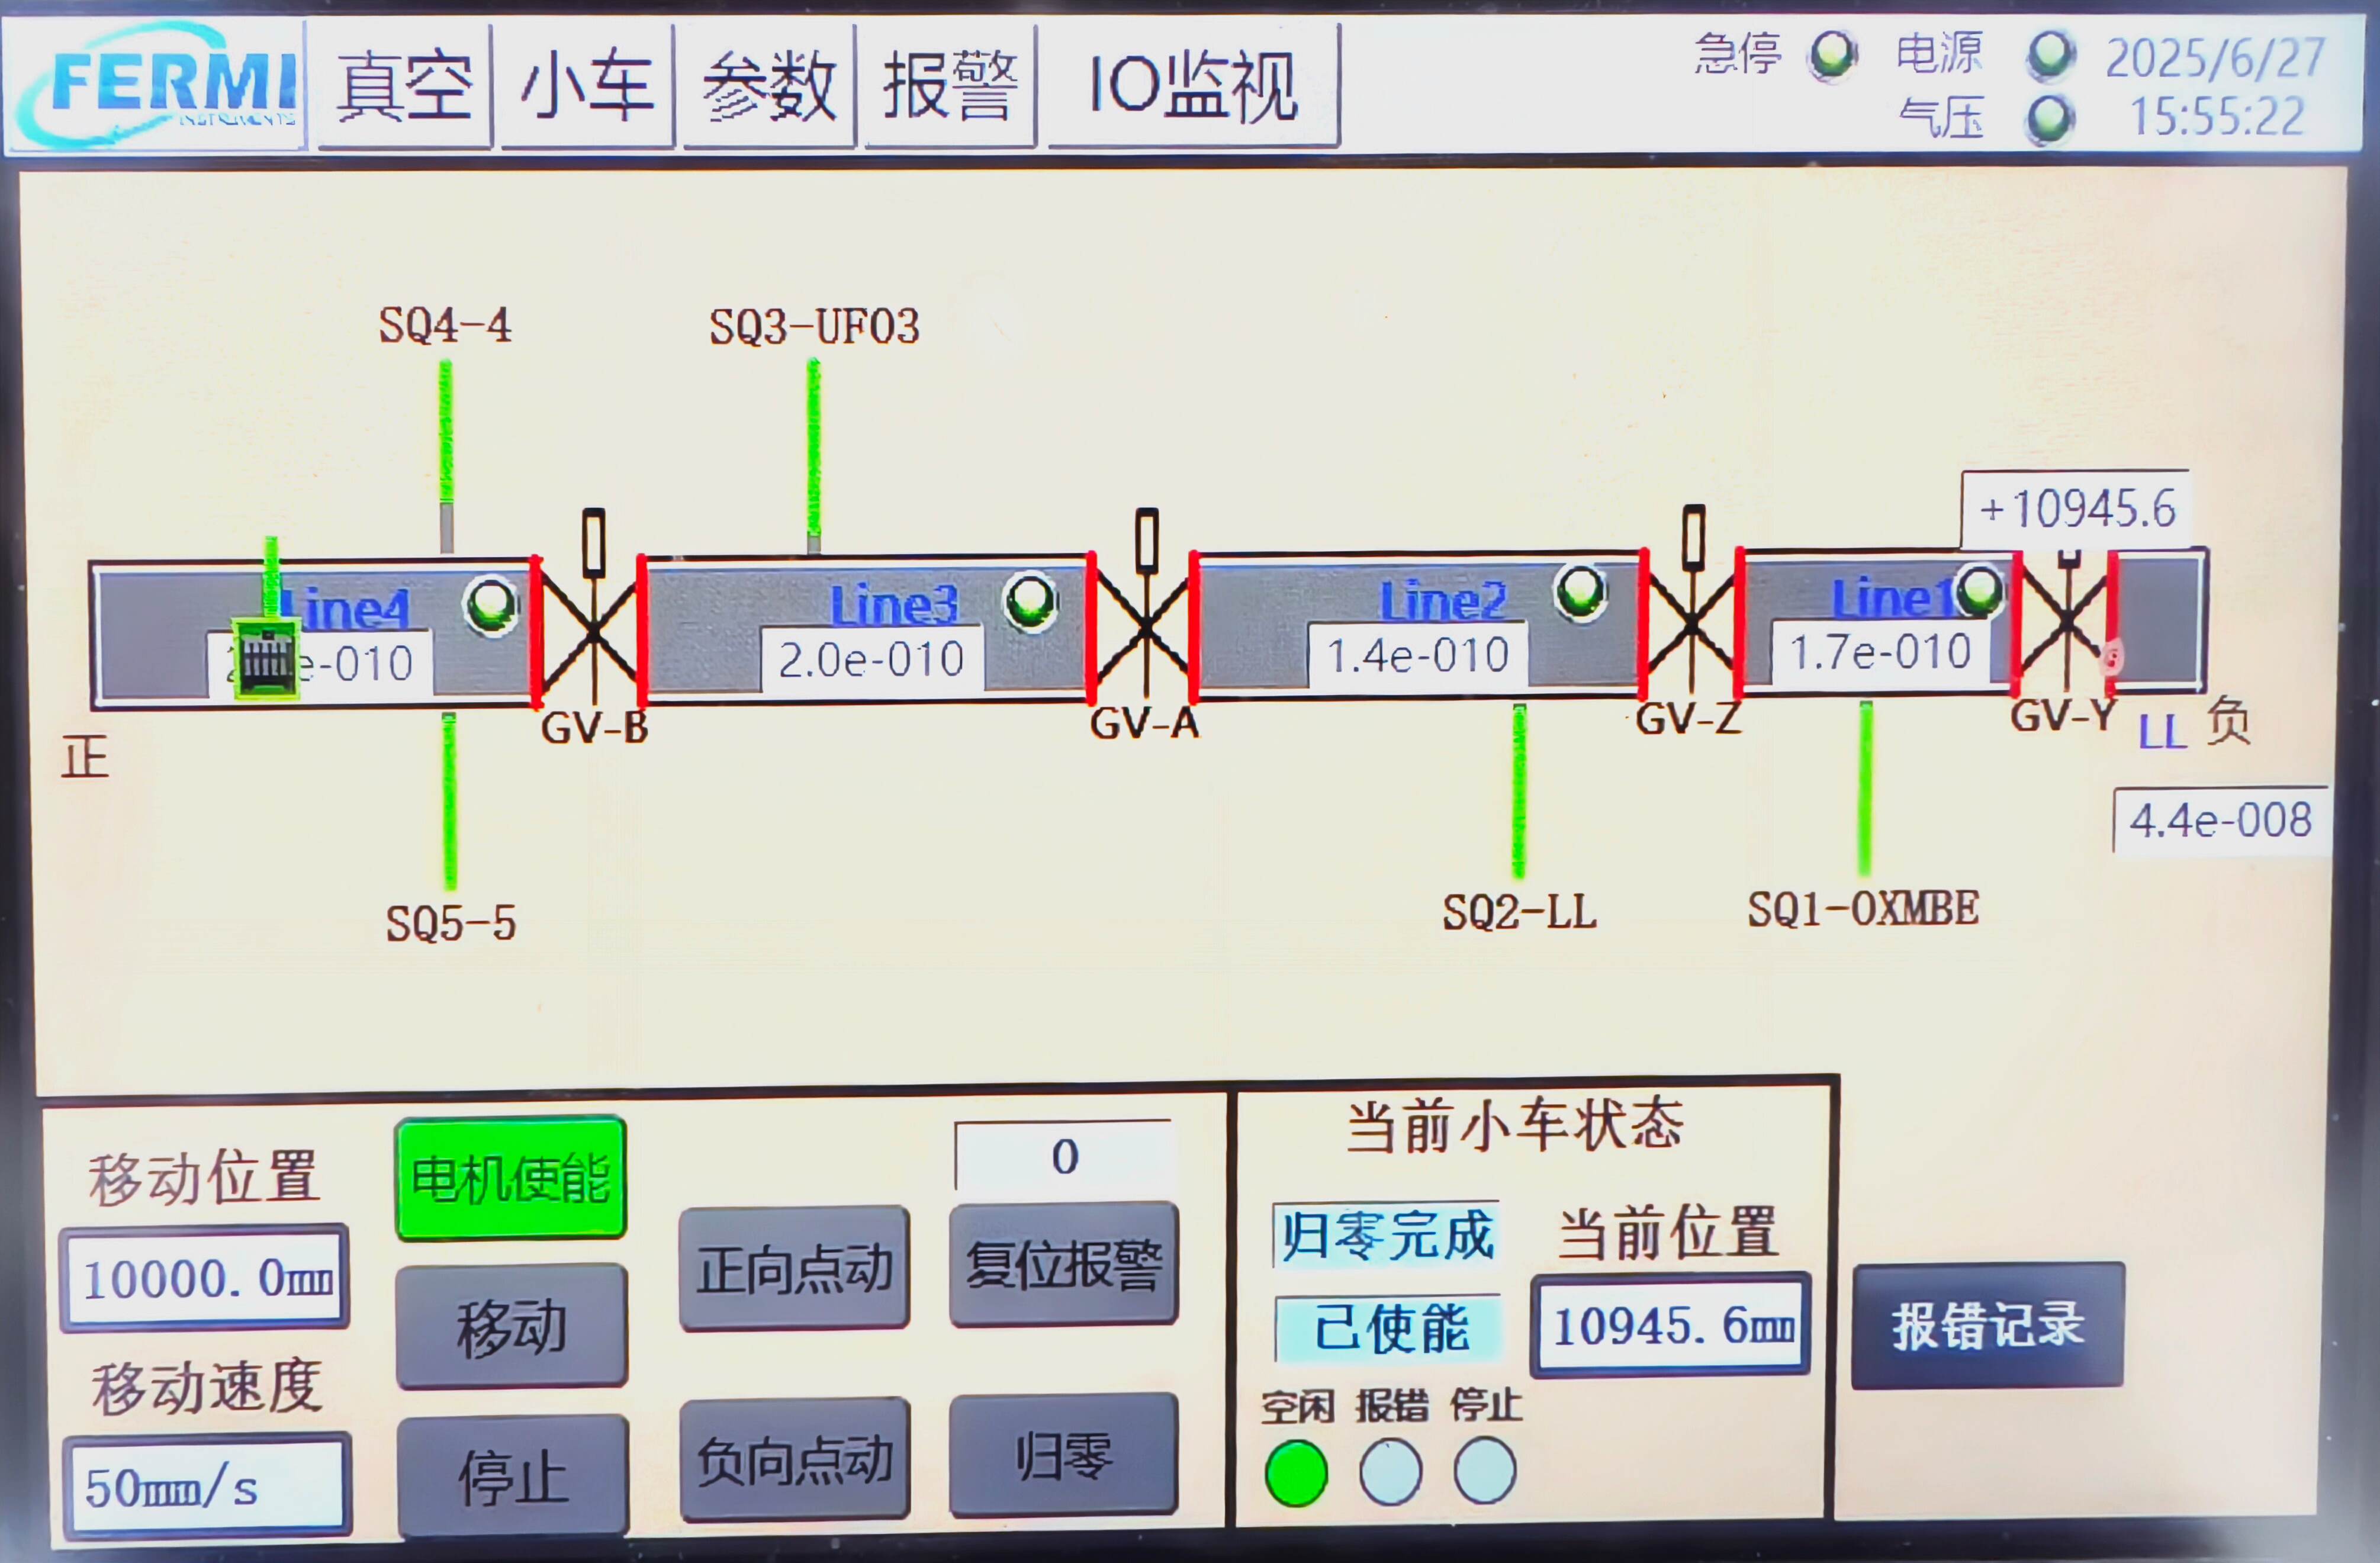The image size is (2380, 1563).
Task: Click the GV-Z gate valve icon
Action: (1691, 624)
